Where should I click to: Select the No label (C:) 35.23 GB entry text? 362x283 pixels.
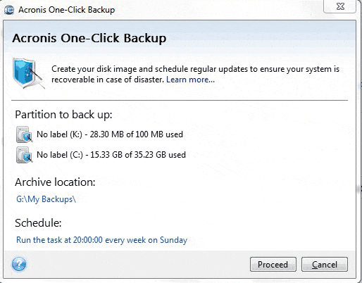click(111, 155)
